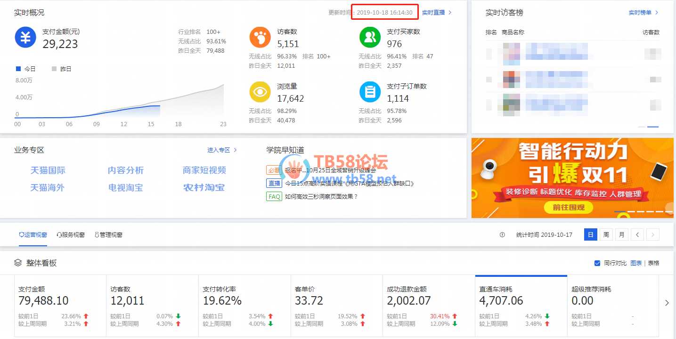676x339 pixels.
Task: Open the 10月25日全域营销升级峰会 article
Action: (331, 170)
